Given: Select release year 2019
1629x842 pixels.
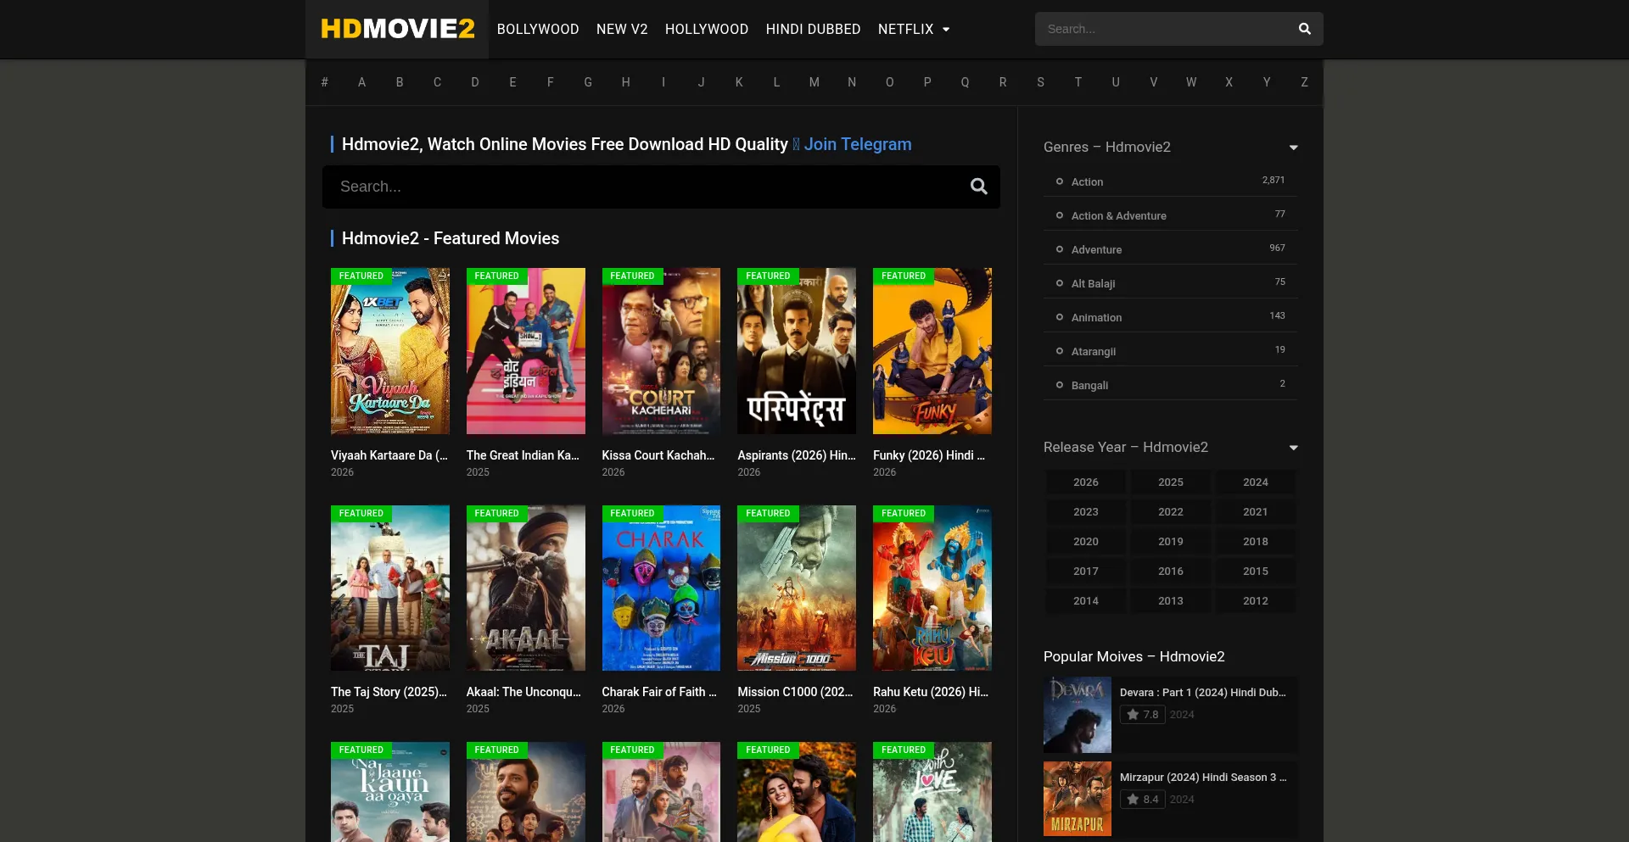Looking at the screenshot, I should [1171, 541].
